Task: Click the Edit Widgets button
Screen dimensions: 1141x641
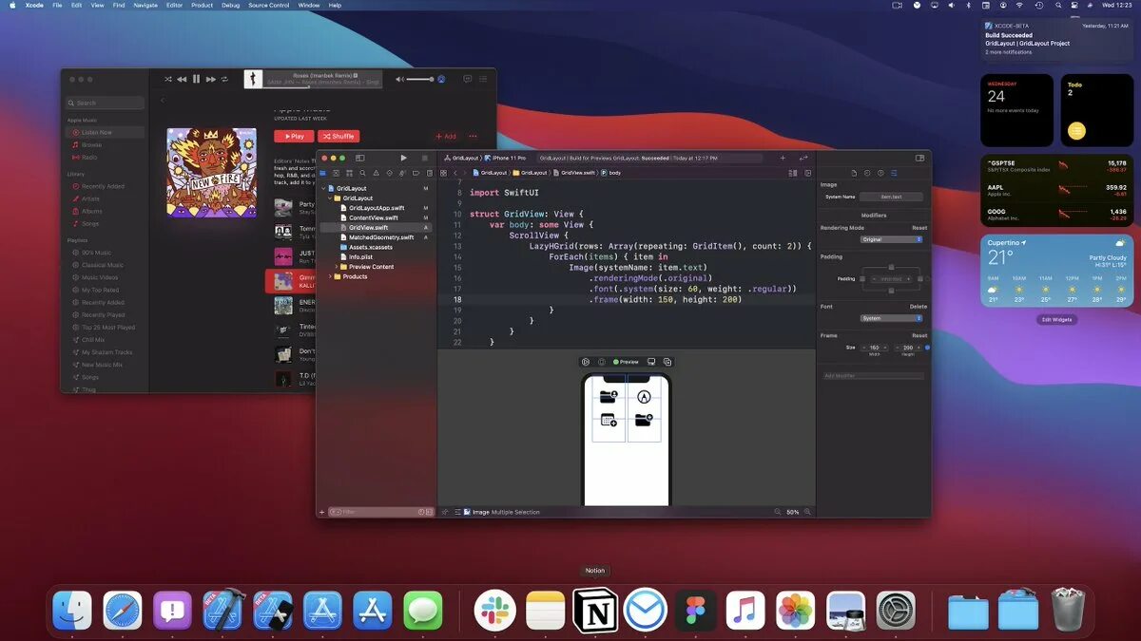Action: pyautogui.click(x=1056, y=319)
